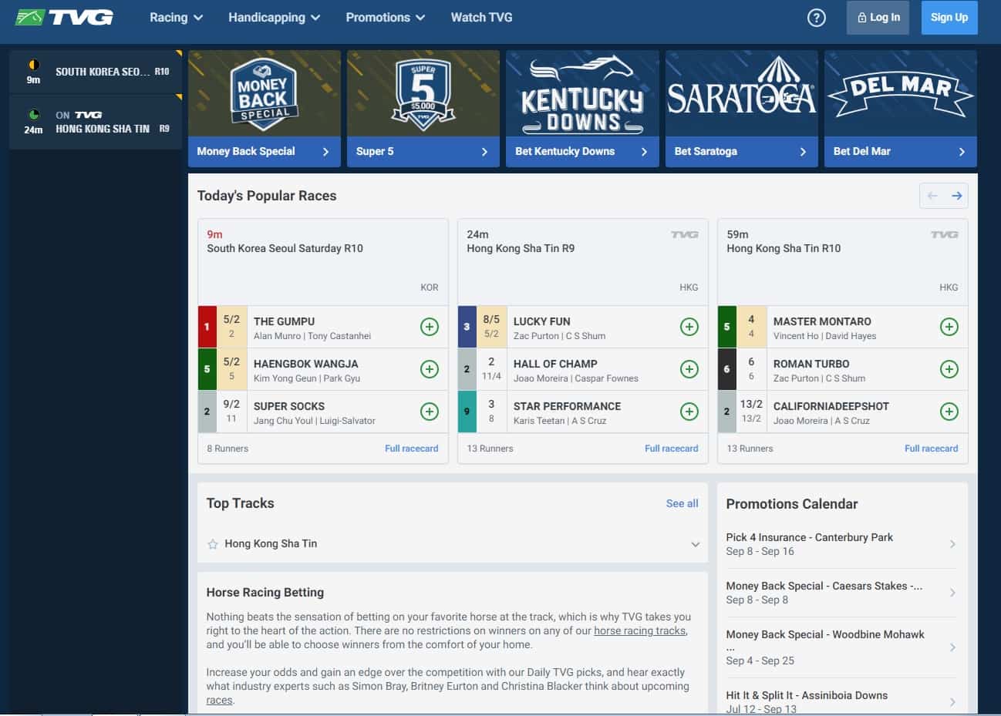This screenshot has height=716, width=1001.
Task: Follow the horse racing tracks link
Action: point(639,630)
